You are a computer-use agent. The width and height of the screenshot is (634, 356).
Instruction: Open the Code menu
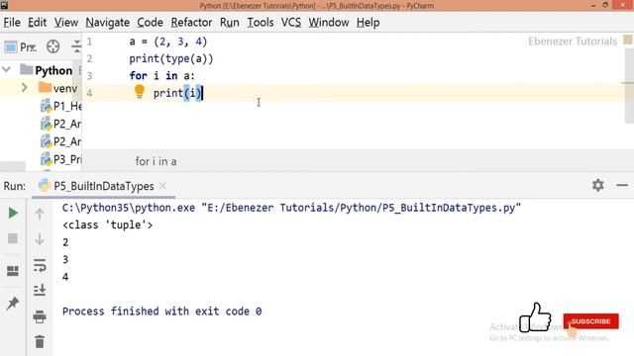[x=150, y=23]
